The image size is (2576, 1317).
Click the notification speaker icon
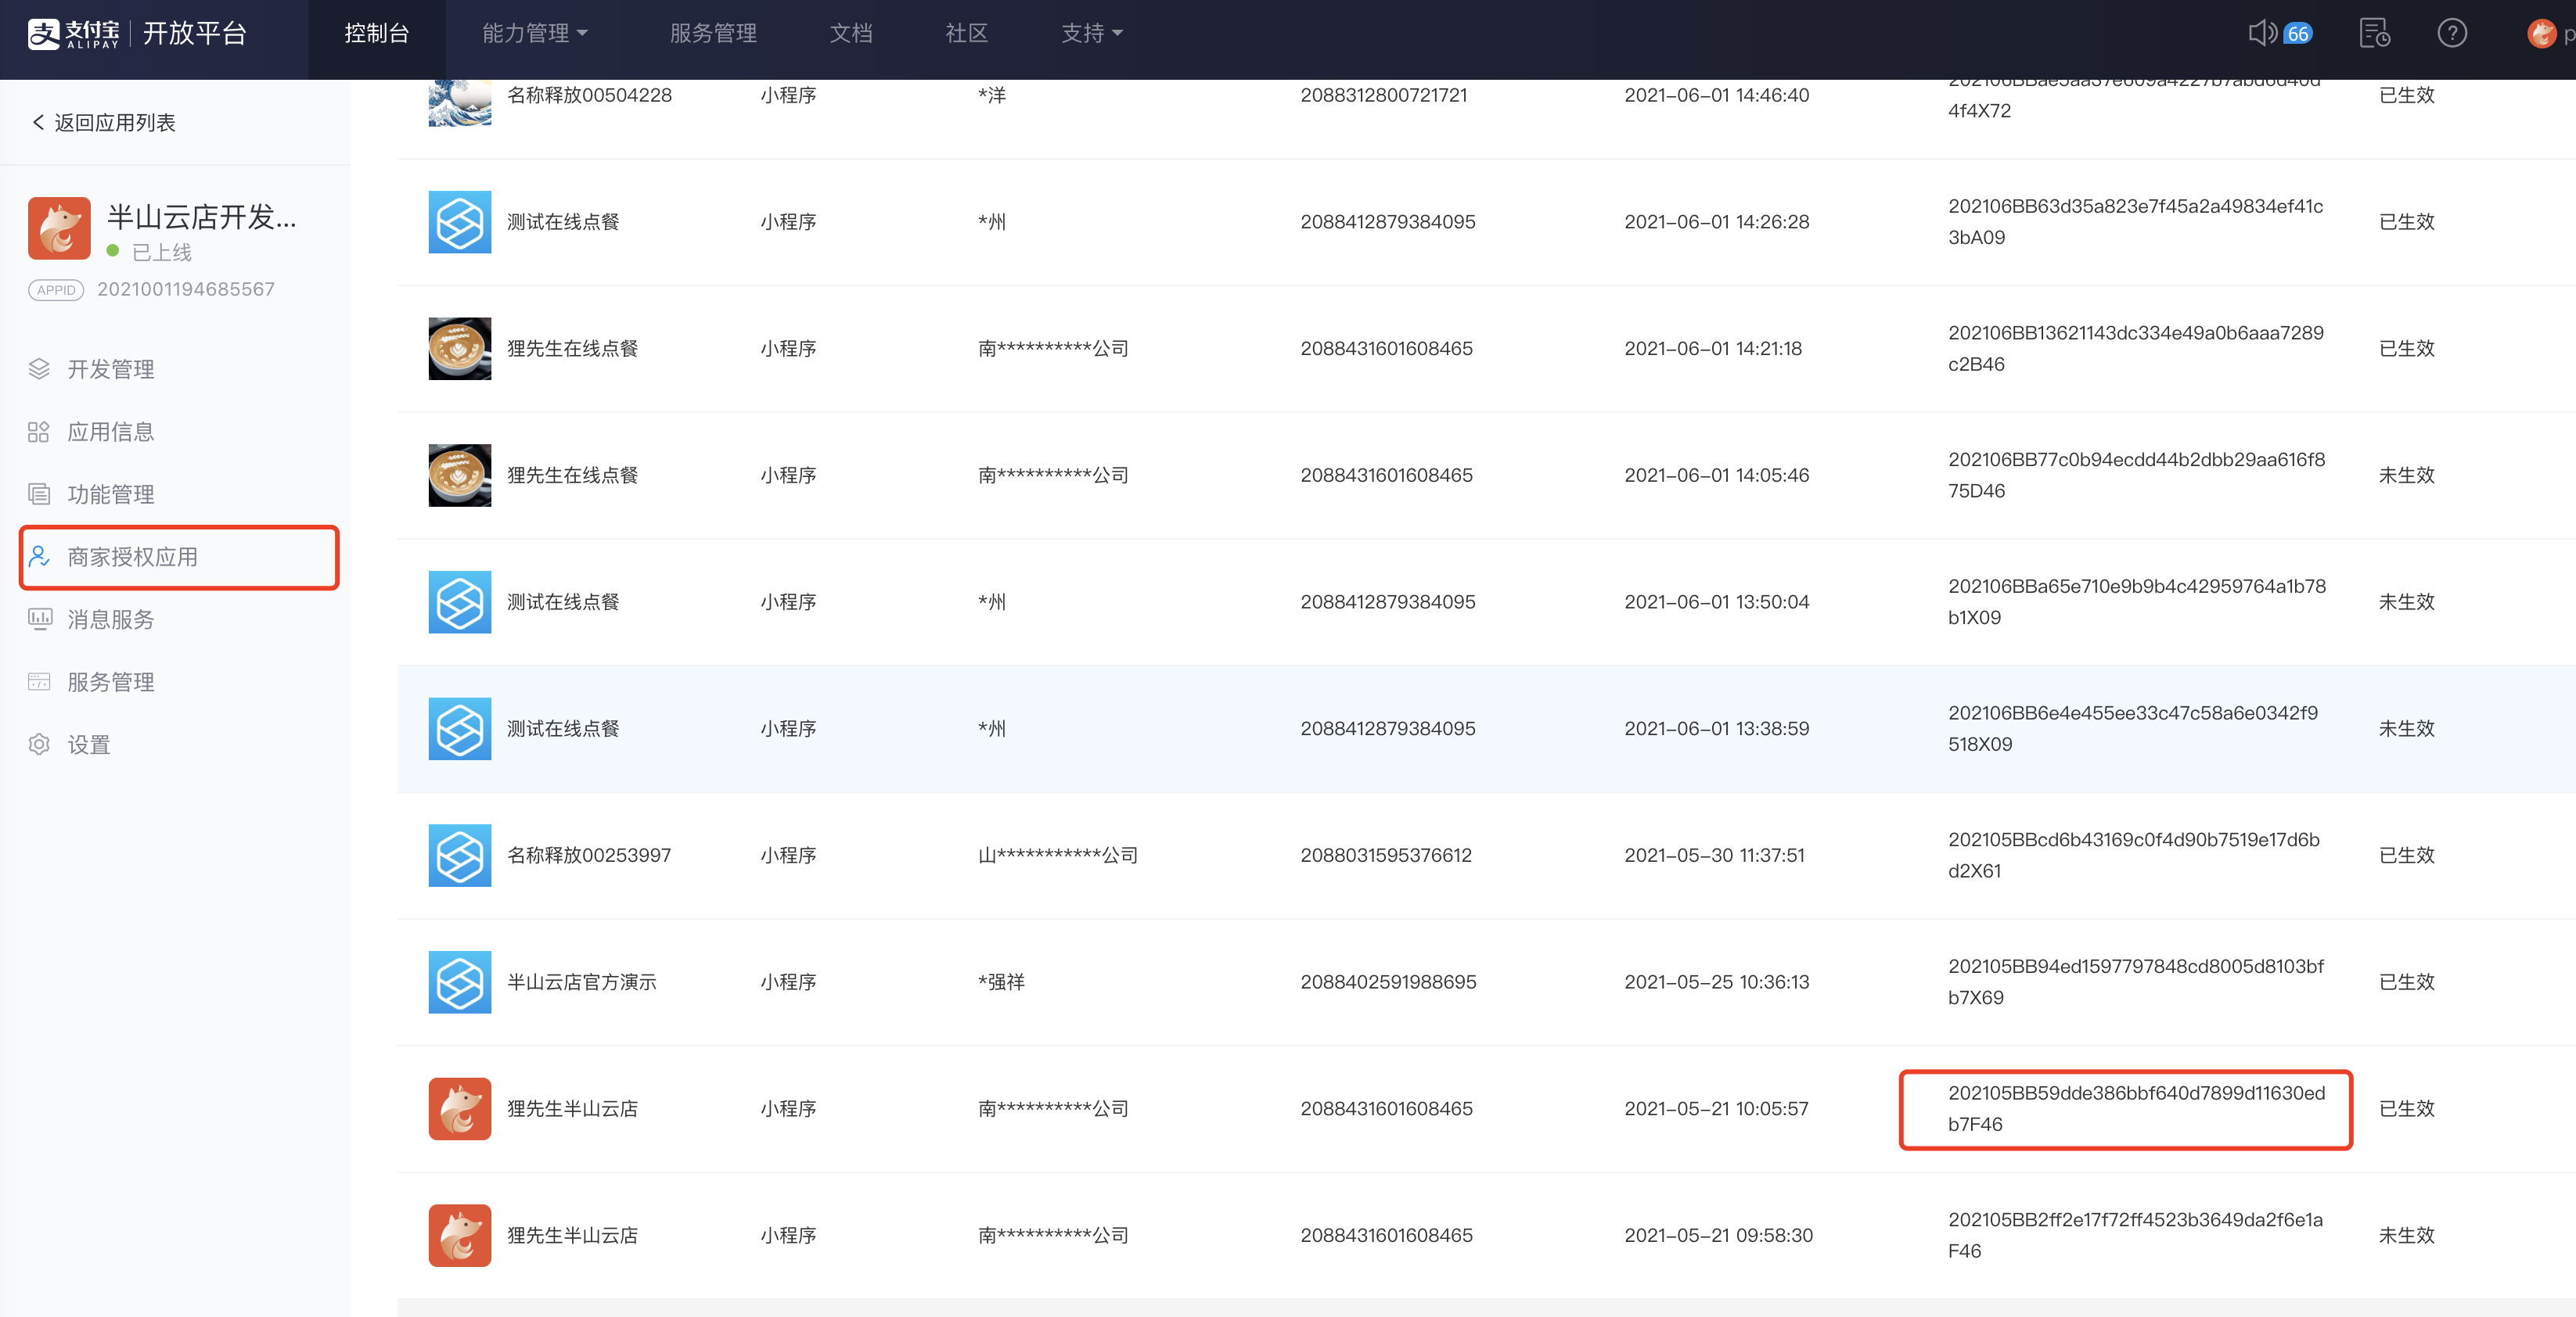click(2262, 33)
